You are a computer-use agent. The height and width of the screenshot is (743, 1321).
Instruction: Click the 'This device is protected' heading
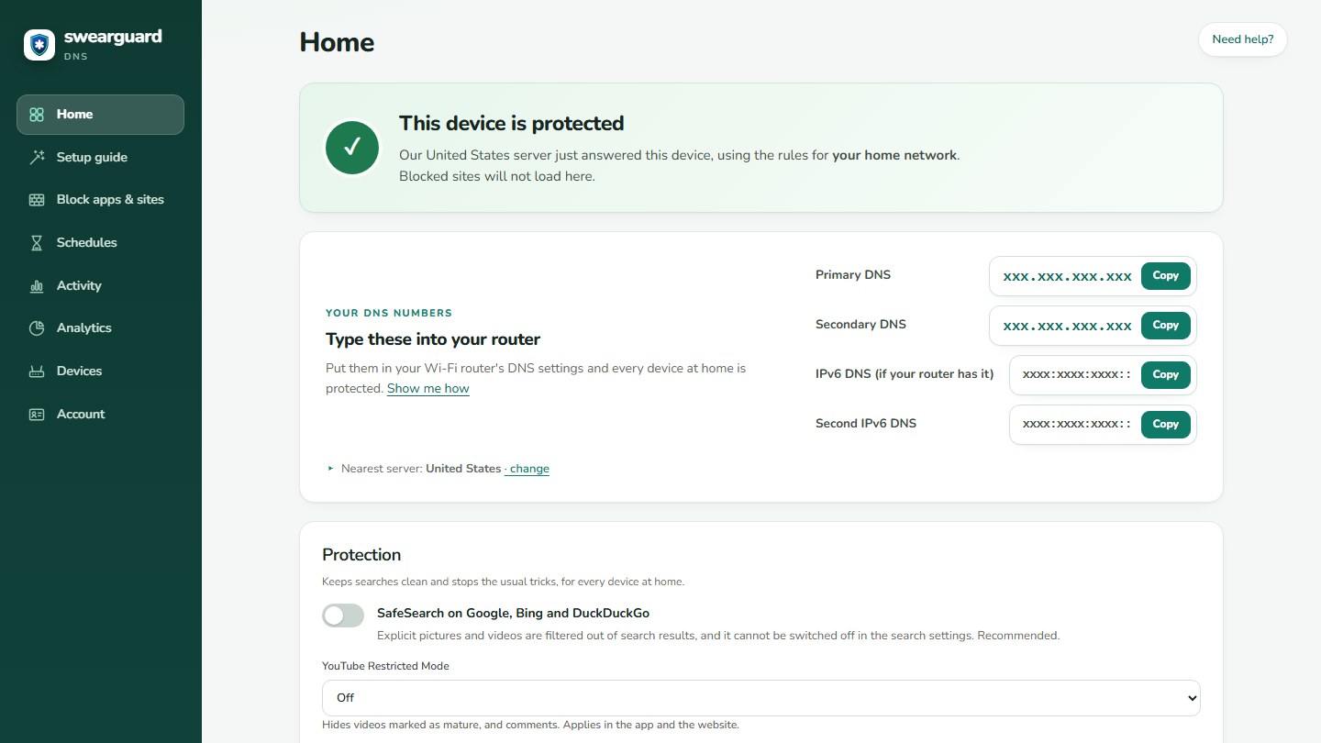pos(512,124)
